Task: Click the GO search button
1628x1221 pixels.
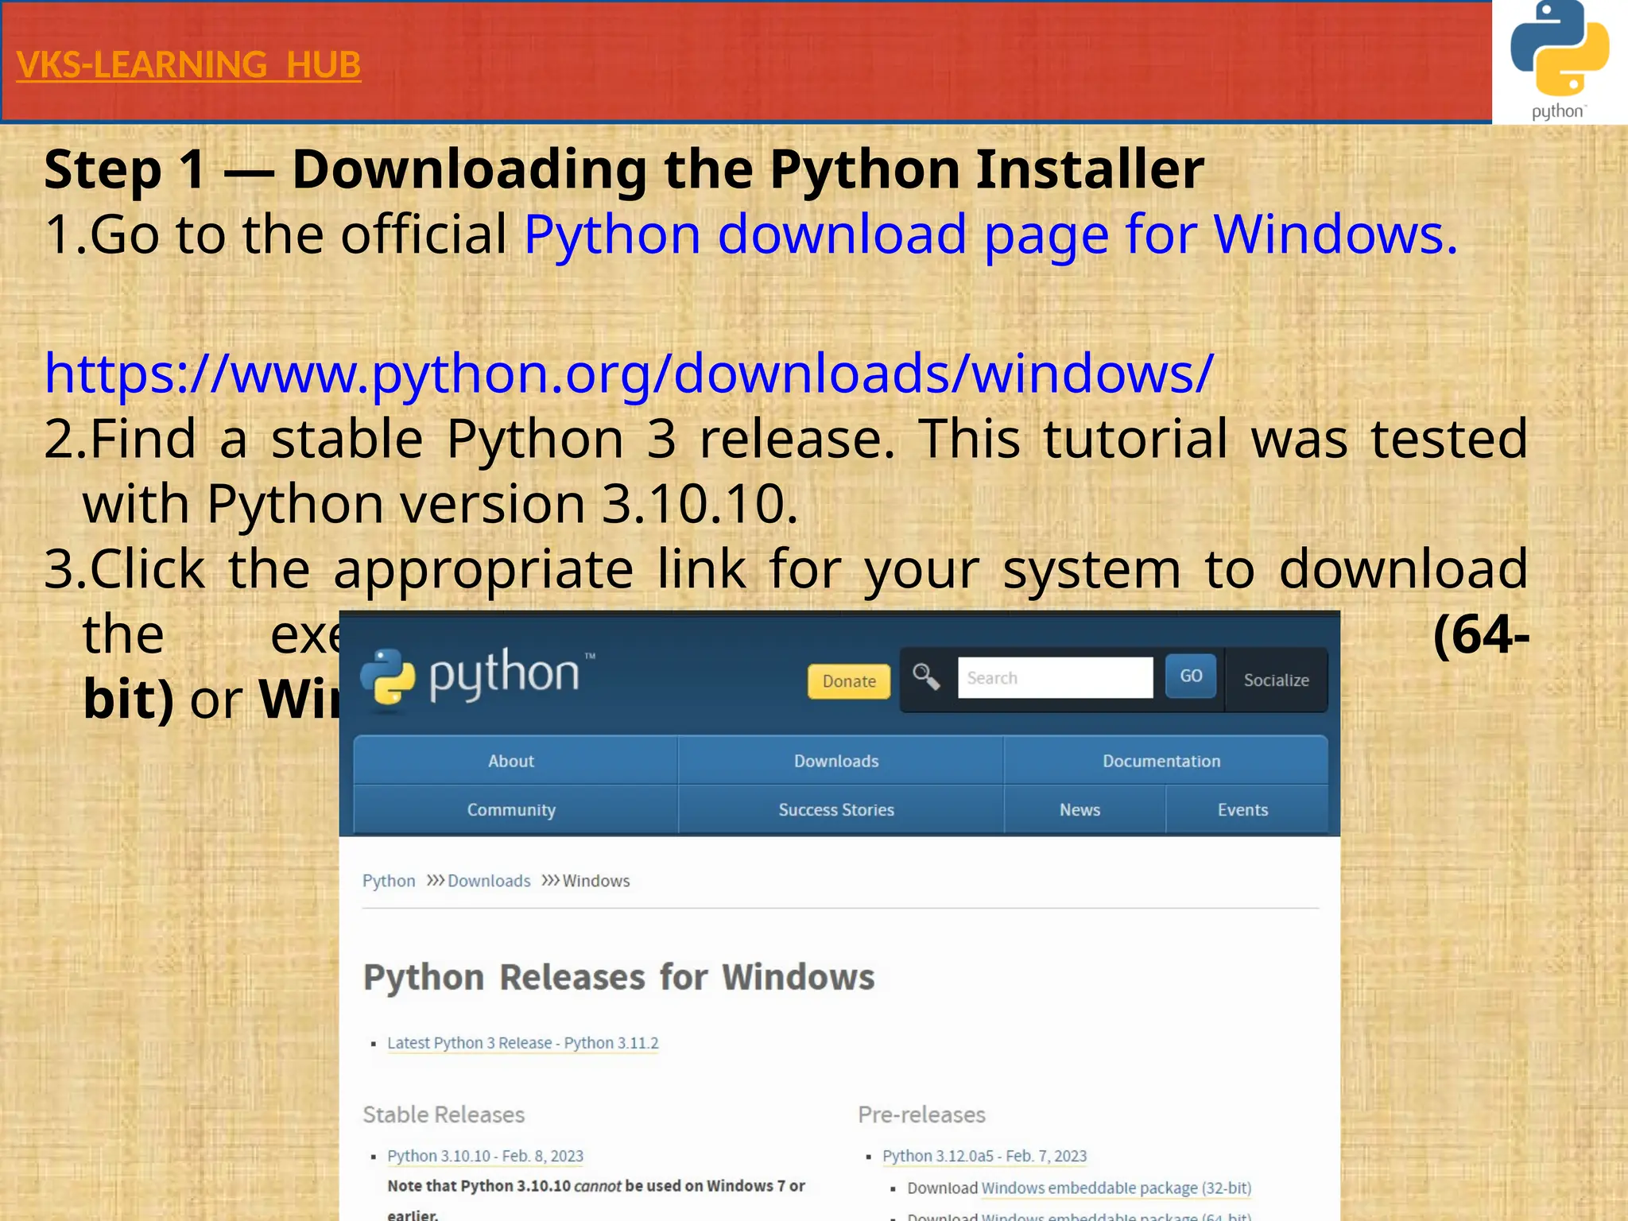Action: click(x=1191, y=676)
